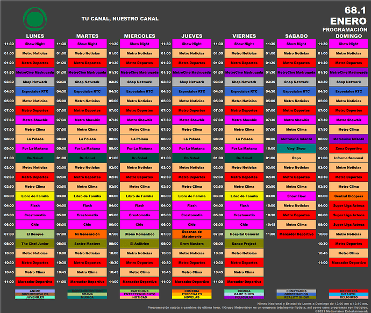Viewport: 371px width, 313px height.
Task: Select the 'Show Flow' cell on Sabado
Action: 296,196
